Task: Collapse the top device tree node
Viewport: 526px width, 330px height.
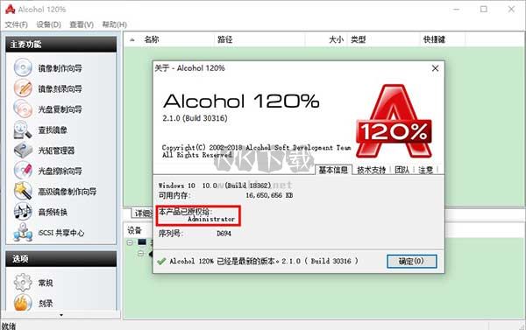Action: [x=130, y=242]
